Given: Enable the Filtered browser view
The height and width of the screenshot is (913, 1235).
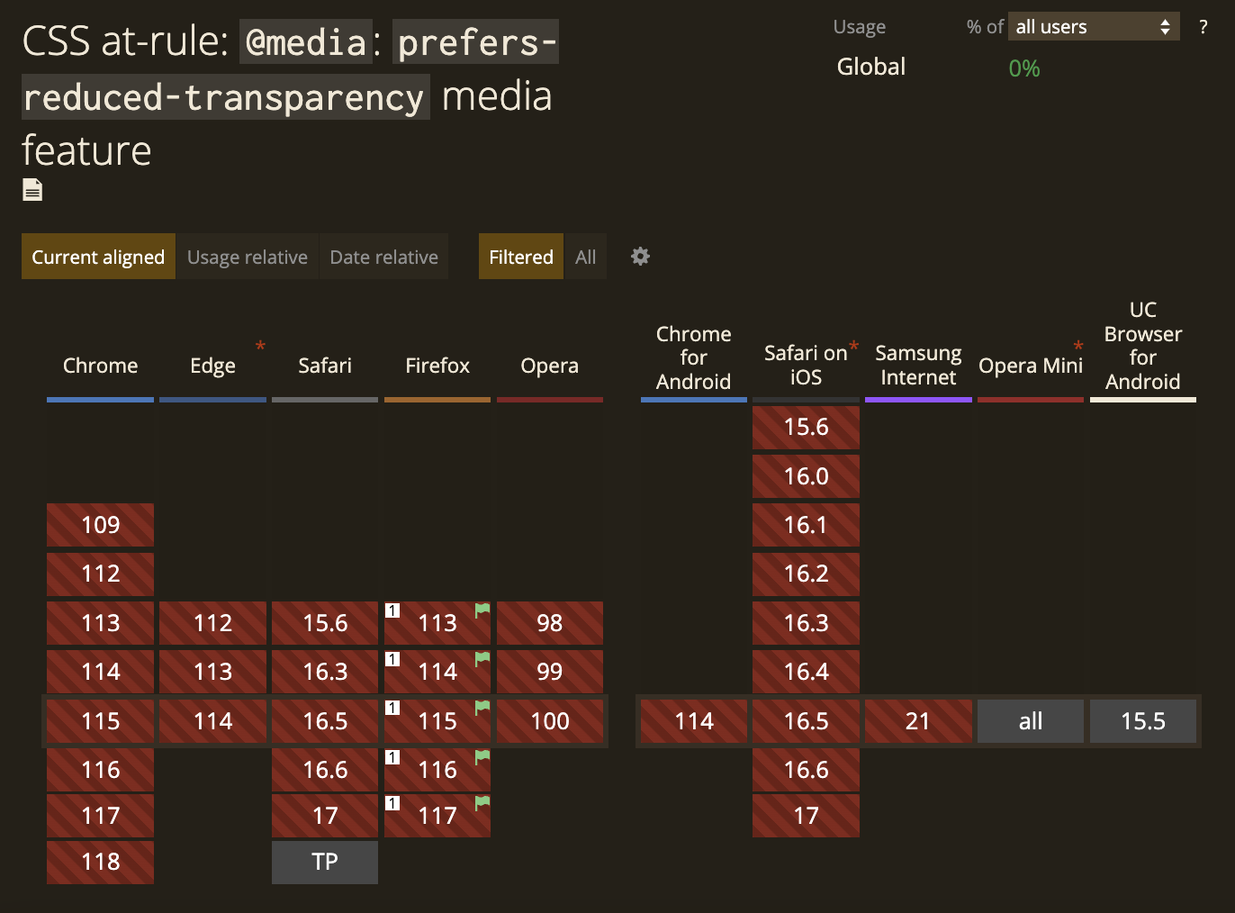Looking at the screenshot, I should pyautogui.click(x=520, y=257).
